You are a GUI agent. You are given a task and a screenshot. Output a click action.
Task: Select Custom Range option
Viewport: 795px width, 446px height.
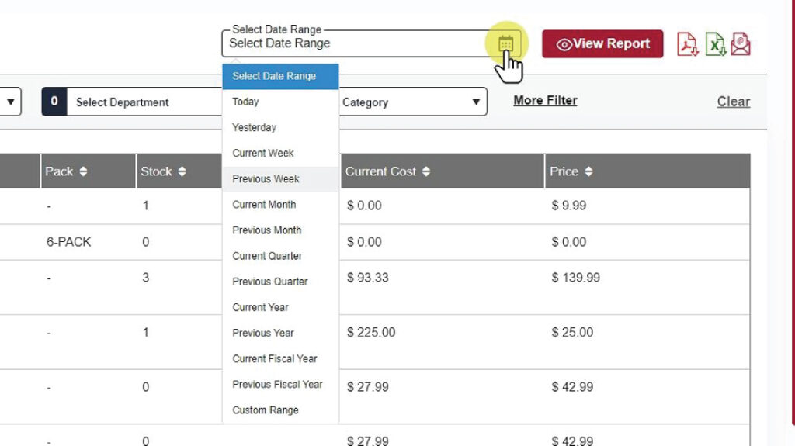266,410
